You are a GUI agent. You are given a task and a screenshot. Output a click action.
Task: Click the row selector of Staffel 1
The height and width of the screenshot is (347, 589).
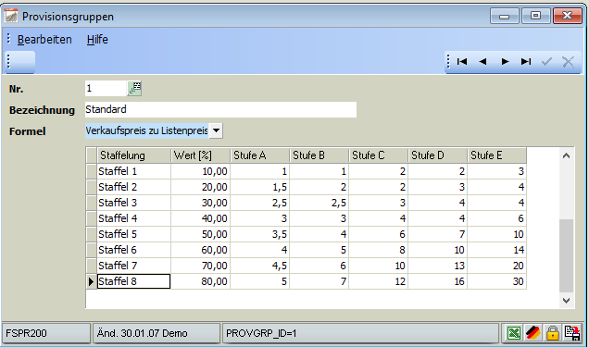[x=92, y=171]
